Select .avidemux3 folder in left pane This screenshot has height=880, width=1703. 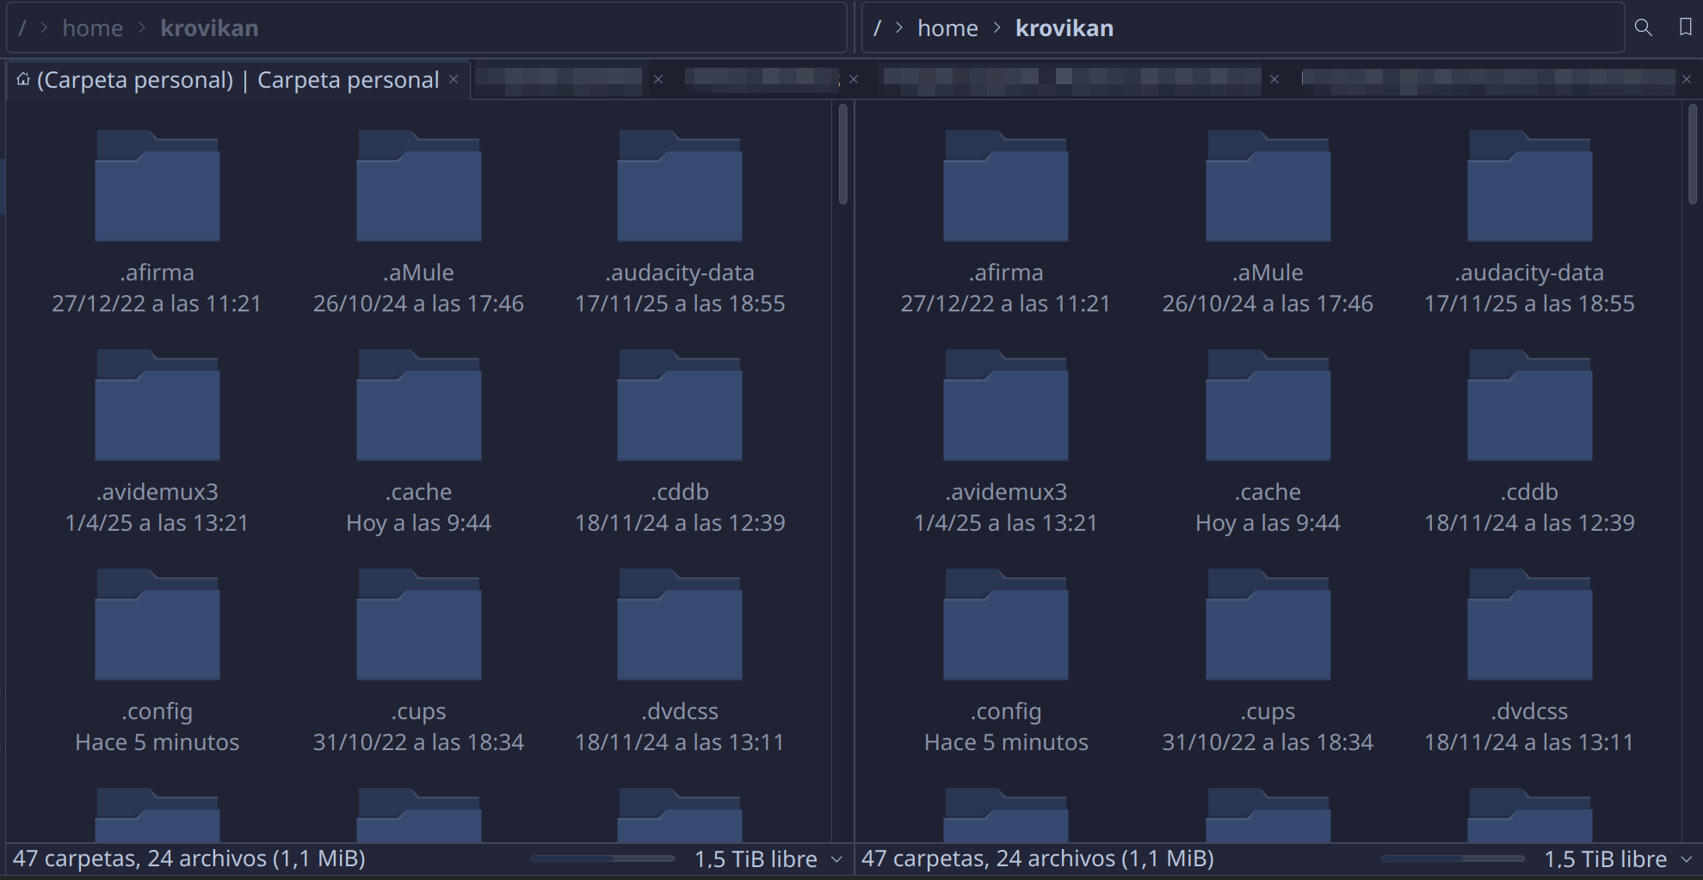click(157, 407)
